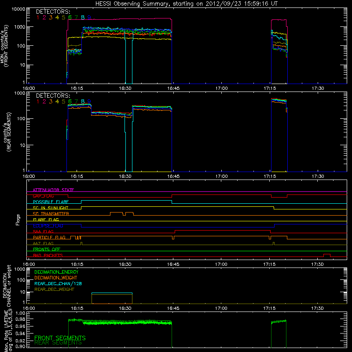Image resolution: width=352 pixels, height=352 pixels.
Task: Click the DECIMATION_ENERGY legend entry
Action: click(x=56, y=272)
